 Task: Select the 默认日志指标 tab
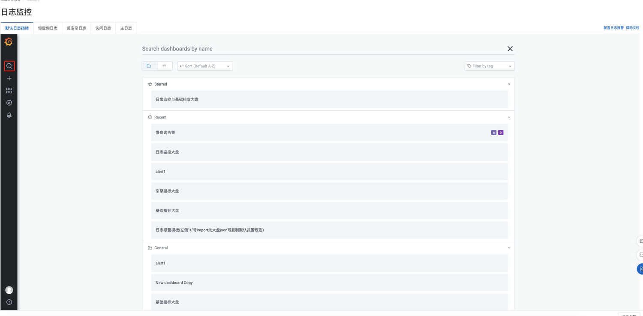pyautogui.click(x=17, y=28)
